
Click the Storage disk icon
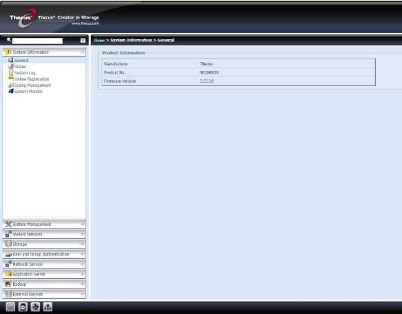(x=8, y=244)
